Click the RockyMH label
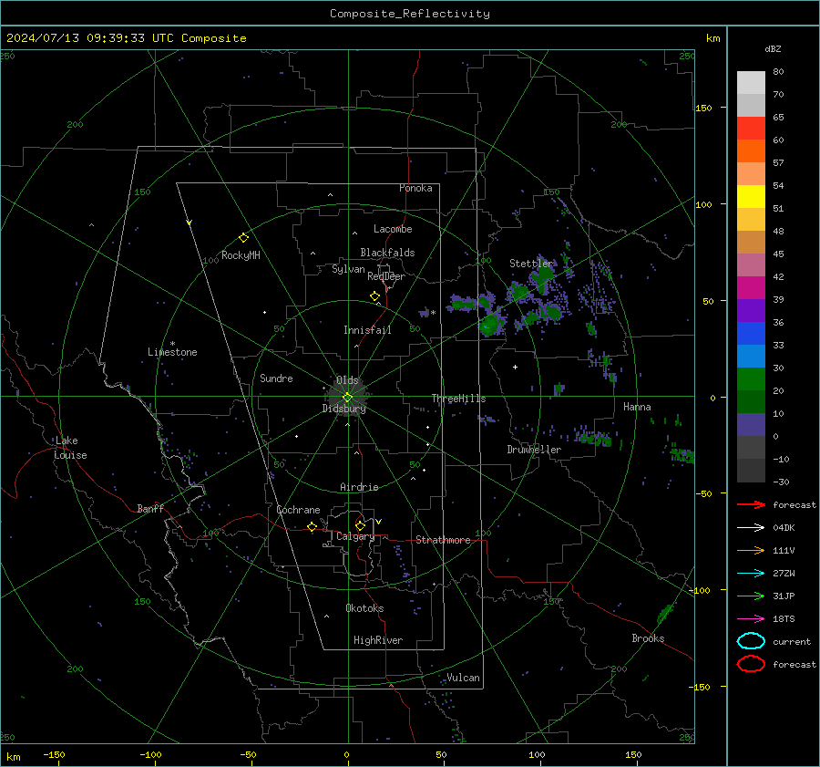820x767 pixels. click(x=241, y=255)
